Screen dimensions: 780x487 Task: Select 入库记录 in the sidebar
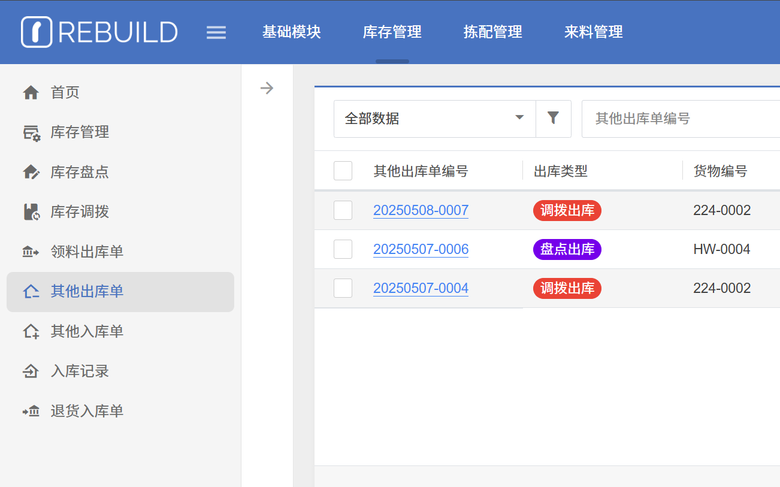click(80, 371)
